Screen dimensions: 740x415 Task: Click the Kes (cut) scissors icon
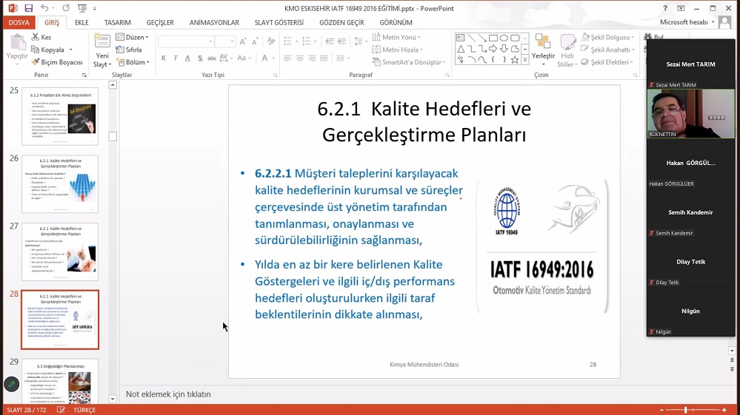[x=41, y=37]
